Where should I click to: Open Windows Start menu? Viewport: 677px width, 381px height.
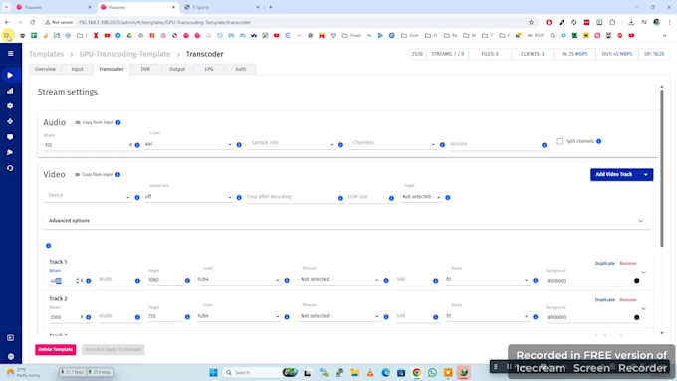point(213,372)
